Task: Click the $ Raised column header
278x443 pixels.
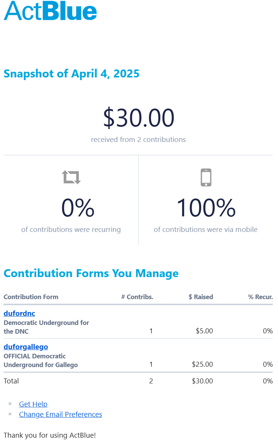Action: click(x=201, y=297)
